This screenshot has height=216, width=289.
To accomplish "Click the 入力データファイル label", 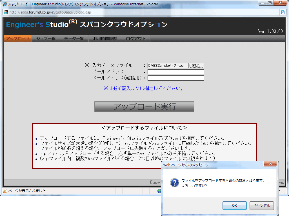I will pos(112,65).
